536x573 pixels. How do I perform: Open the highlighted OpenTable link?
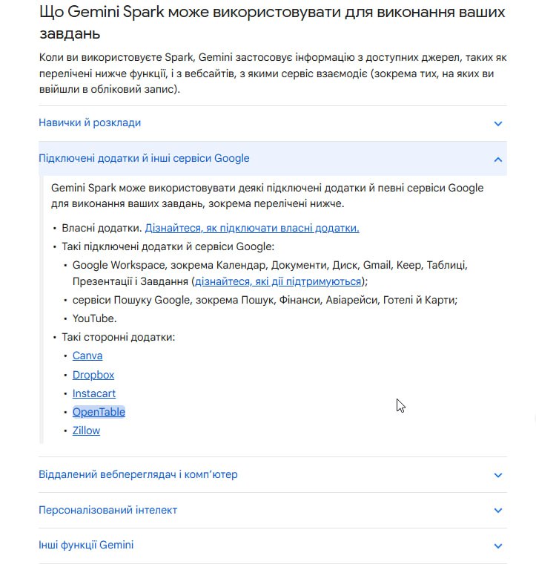99,412
